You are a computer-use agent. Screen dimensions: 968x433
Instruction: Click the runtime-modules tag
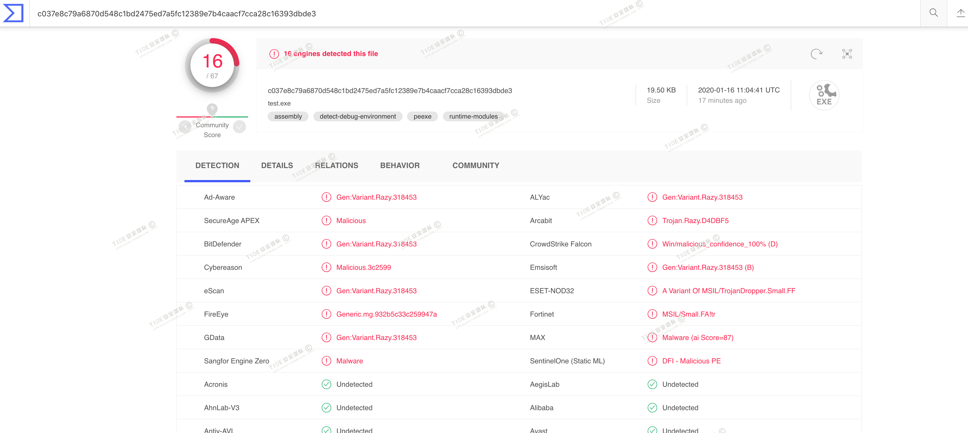pyautogui.click(x=473, y=116)
